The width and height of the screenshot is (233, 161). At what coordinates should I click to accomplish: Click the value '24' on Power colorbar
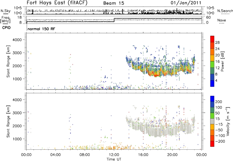click(x=217, y=49)
